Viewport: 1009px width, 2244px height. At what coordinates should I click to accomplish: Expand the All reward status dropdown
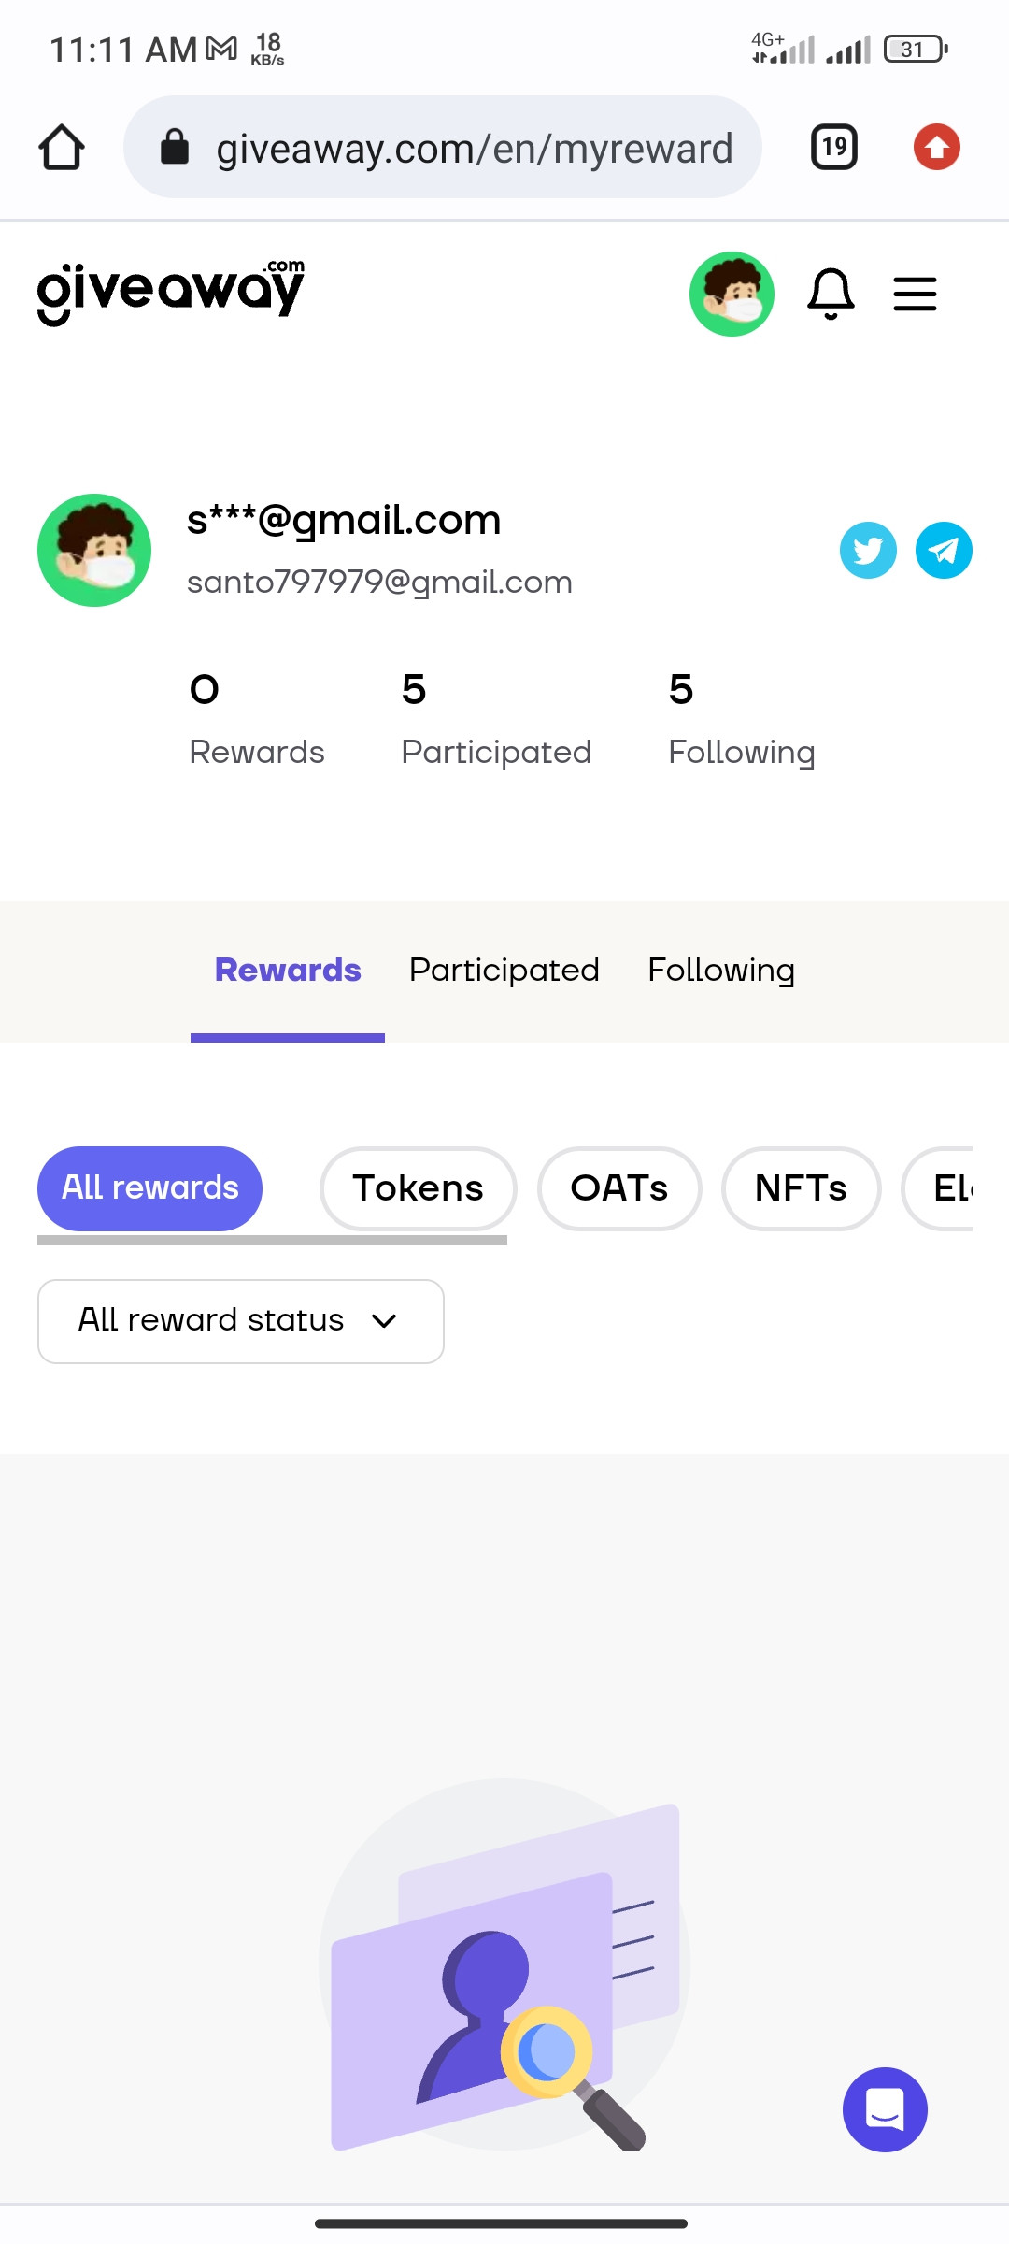(240, 1320)
